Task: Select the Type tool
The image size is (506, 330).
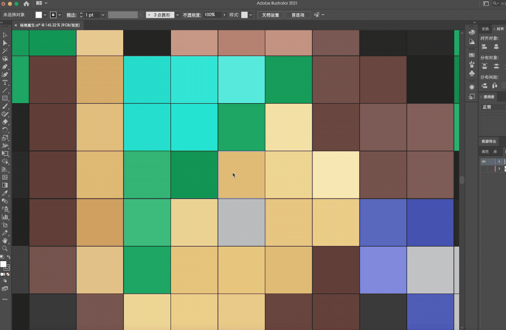Action: 5,82
